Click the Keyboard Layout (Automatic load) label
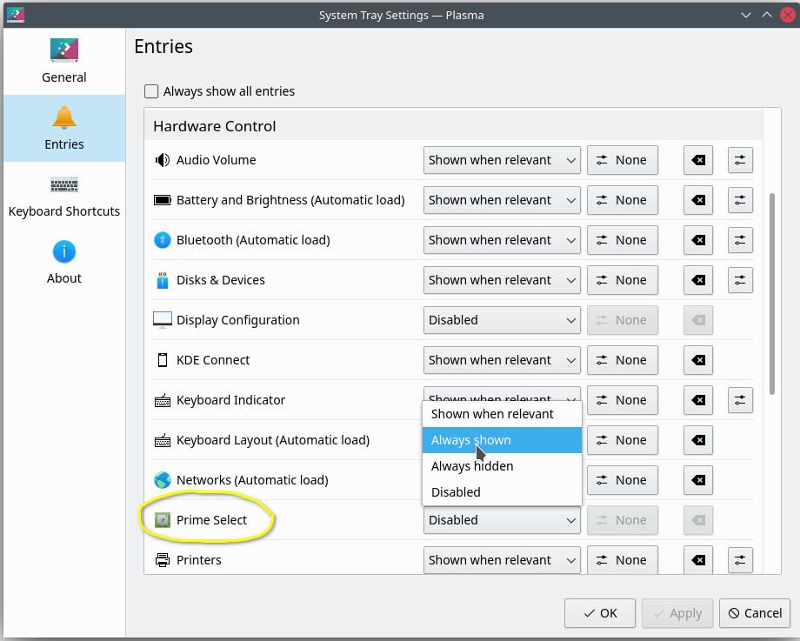800x641 pixels. point(273,440)
